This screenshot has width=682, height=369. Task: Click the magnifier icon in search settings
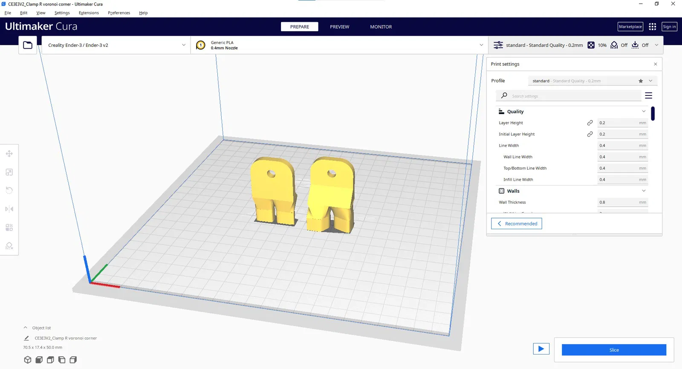coord(504,95)
